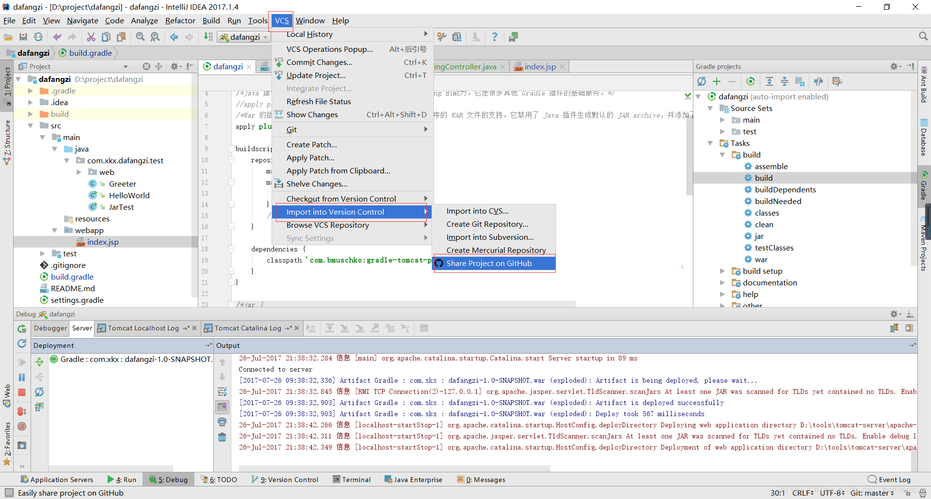Select README.md in project tree
This screenshot has height=499, width=931.
point(73,288)
